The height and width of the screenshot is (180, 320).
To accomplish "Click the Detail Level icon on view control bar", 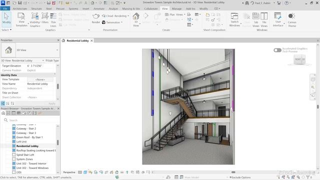I will pyautogui.click(x=80, y=172).
